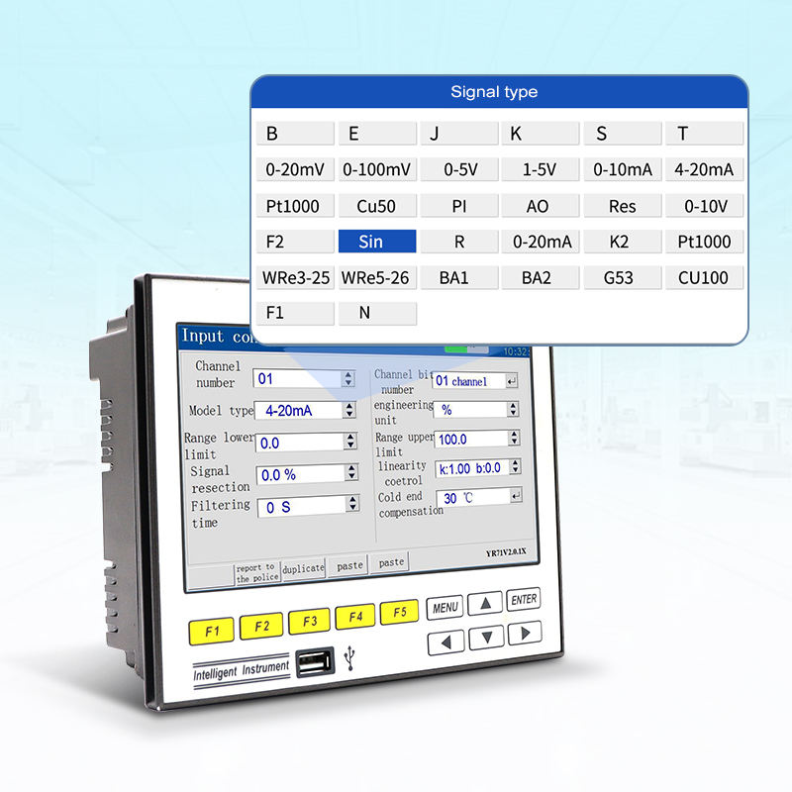Select the 1-5V signal type
Image resolution: width=792 pixels, height=792 pixels.
(x=541, y=169)
